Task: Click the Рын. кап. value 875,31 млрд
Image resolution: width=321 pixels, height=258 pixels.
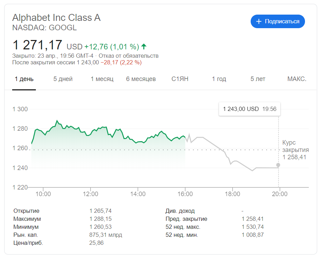Action: [x=106, y=235]
